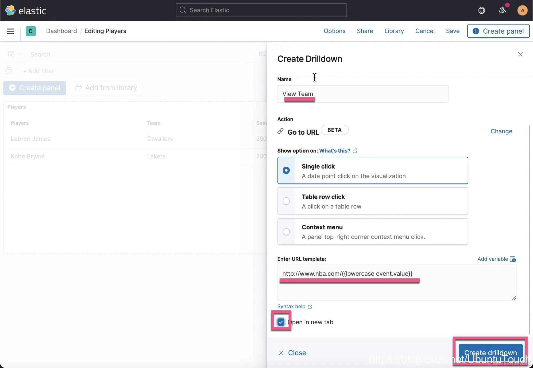The height and width of the screenshot is (368, 533).
Task: Select the Table row click option
Action: [286, 201]
